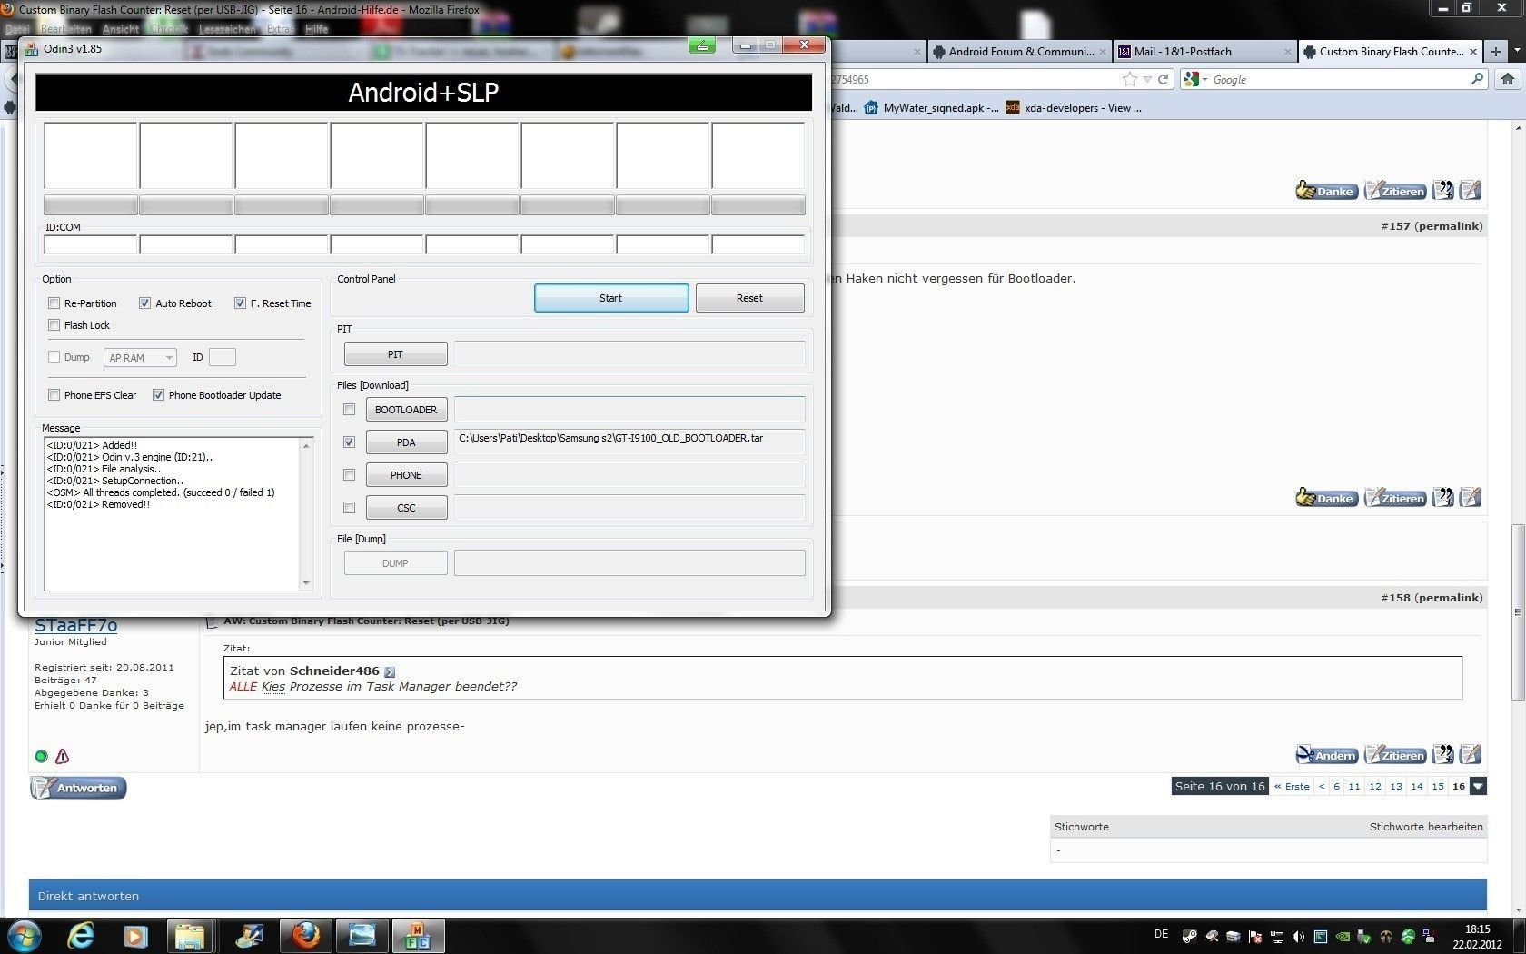Jump to Erste page link
The height and width of the screenshot is (954, 1526).
point(1292,787)
